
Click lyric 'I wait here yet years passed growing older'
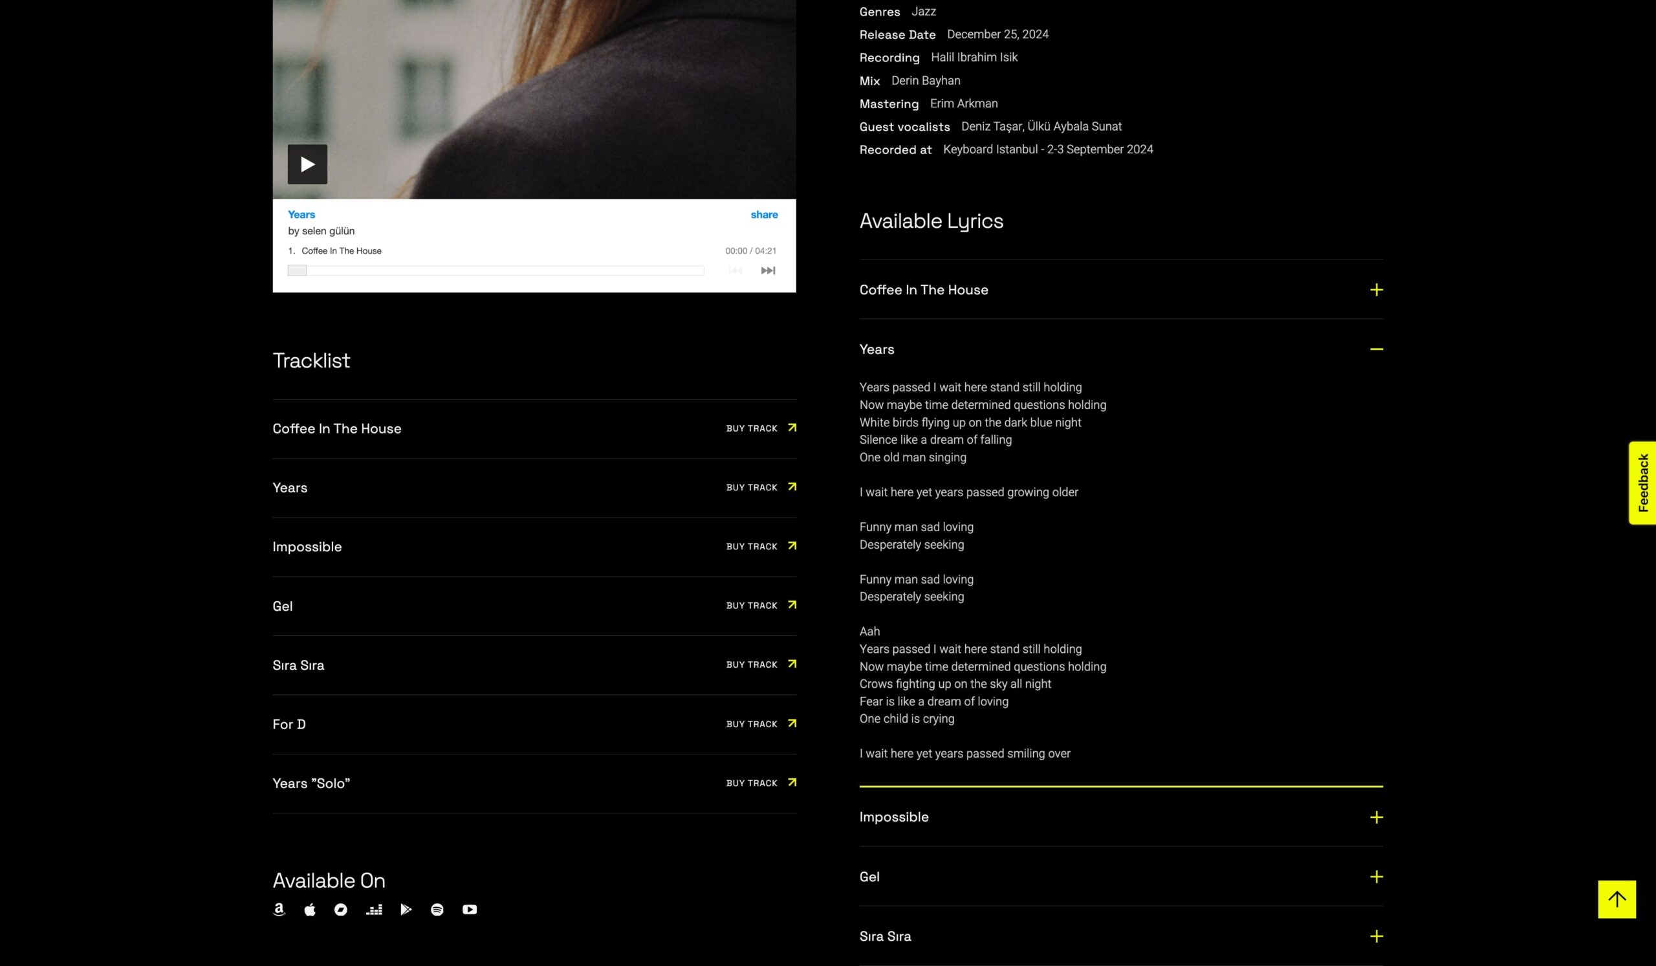coord(968,492)
